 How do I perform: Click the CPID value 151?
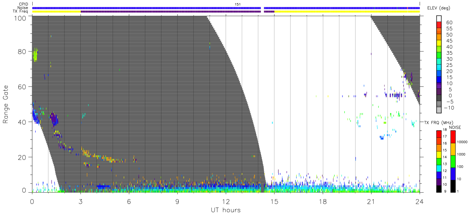(238, 4)
